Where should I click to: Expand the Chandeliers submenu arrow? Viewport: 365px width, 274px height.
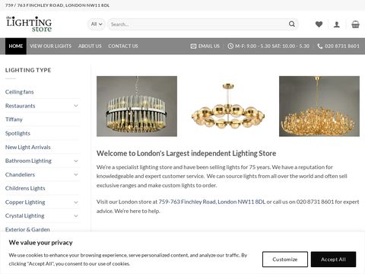point(76,174)
